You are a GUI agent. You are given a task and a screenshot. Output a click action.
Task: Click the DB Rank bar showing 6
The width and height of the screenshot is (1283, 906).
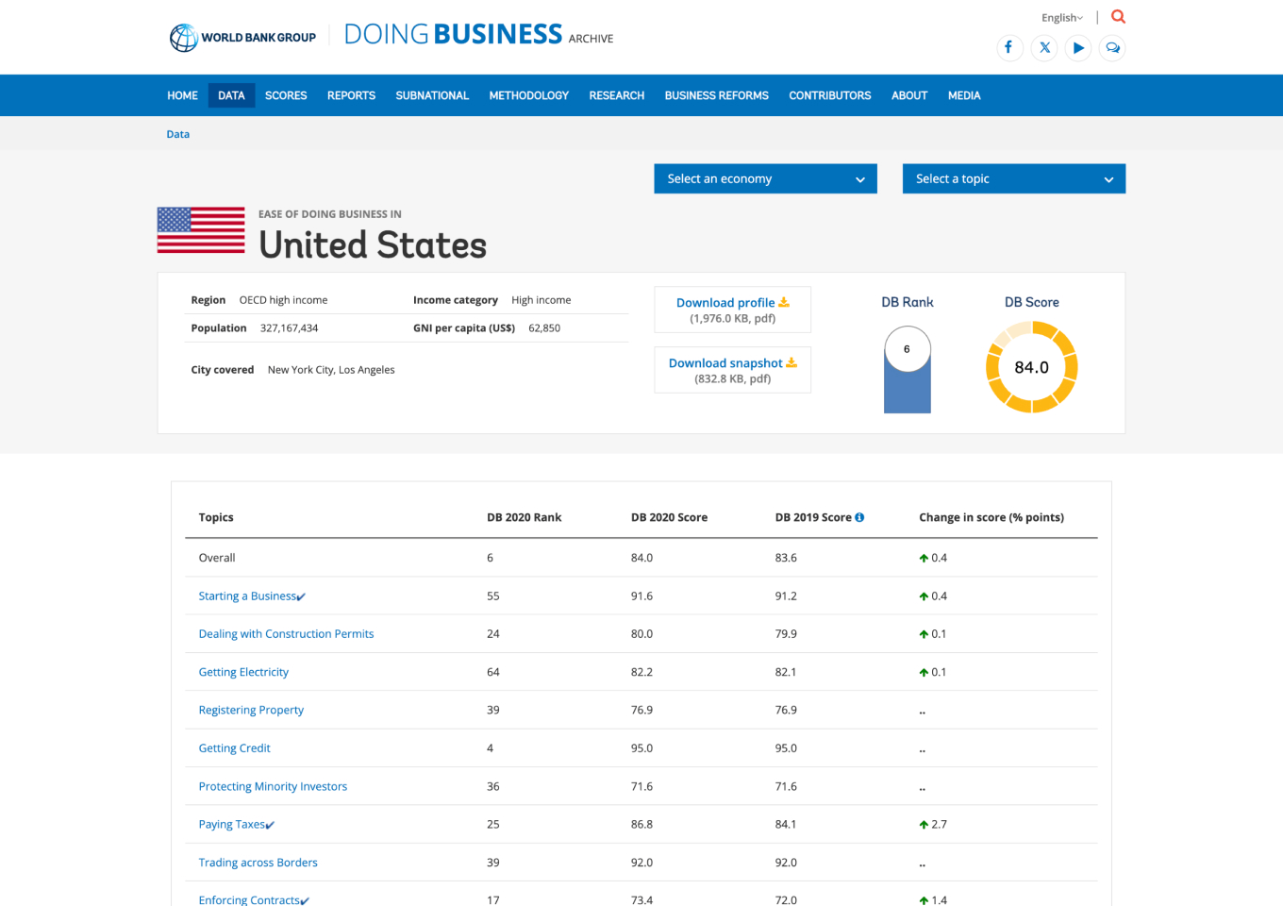908,370
